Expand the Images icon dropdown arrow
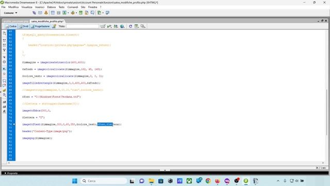The height and width of the screenshot is (186, 330). 68,13
